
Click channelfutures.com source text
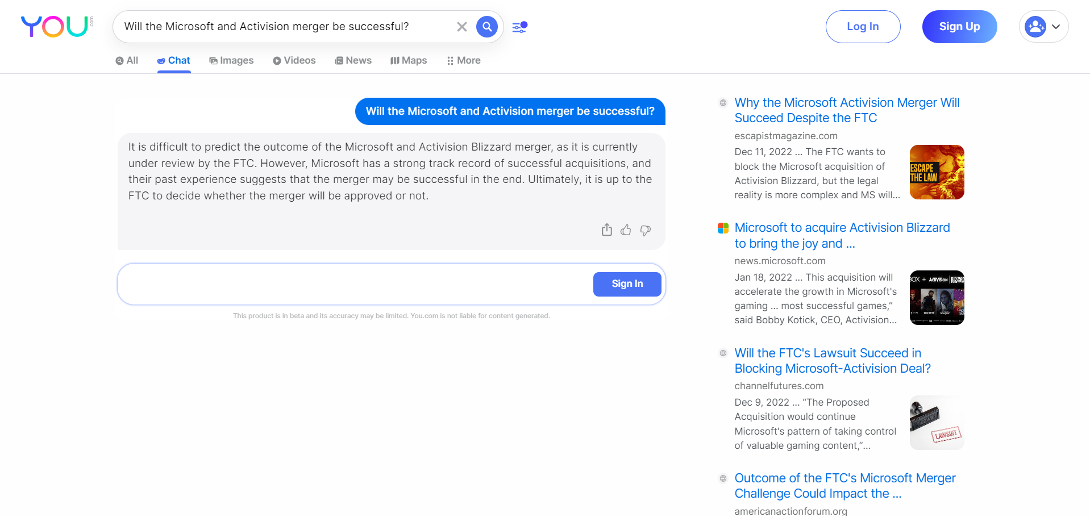779,386
